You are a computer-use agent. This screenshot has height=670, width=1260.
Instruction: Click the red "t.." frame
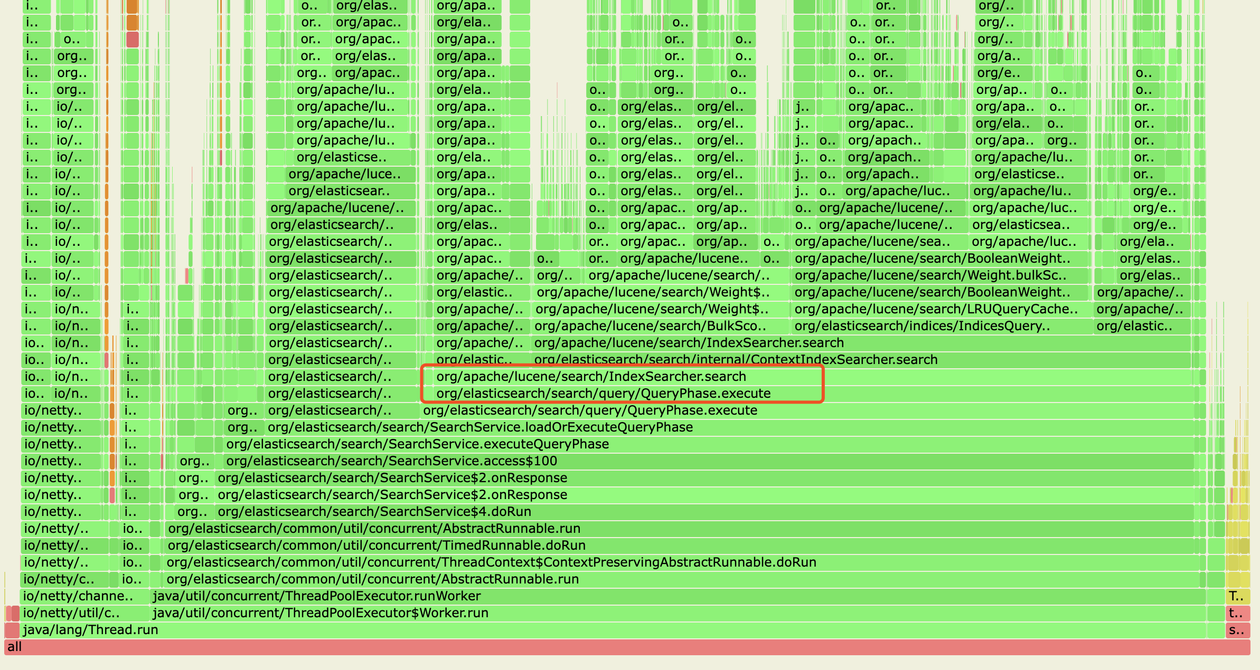point(1237,613)
